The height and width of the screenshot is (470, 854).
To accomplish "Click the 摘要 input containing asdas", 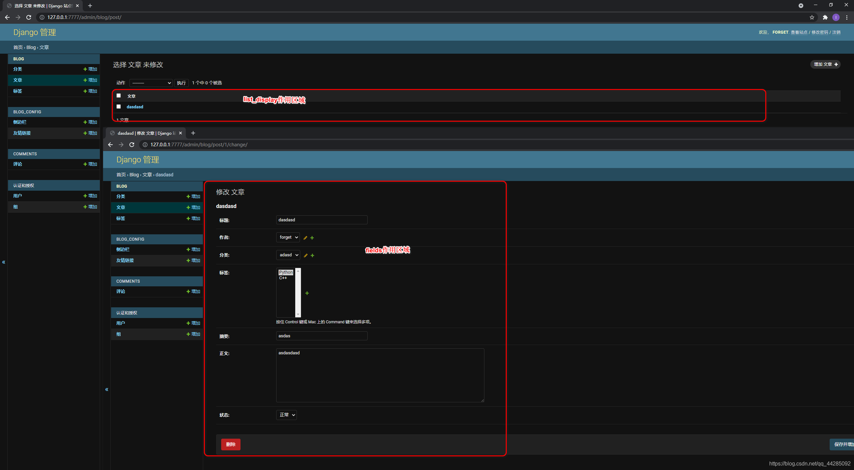I will click(322, 336).
